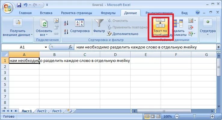Click the data range properties icon

tap(56, 27)
